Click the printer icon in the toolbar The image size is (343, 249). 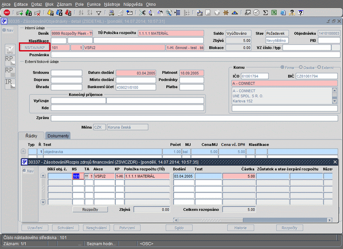point(111,13)
